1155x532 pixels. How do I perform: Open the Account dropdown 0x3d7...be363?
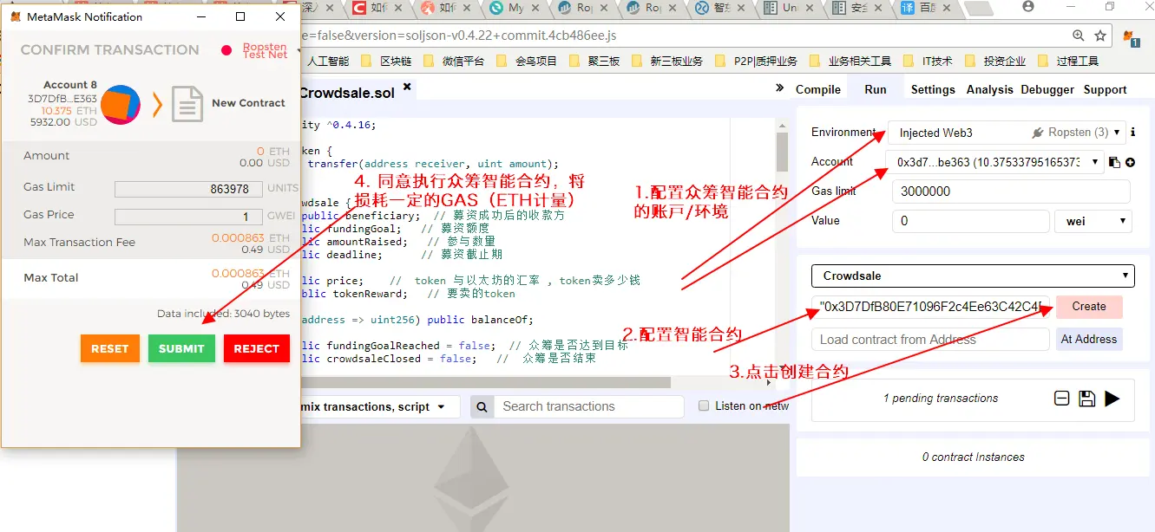tap(995, 162)
